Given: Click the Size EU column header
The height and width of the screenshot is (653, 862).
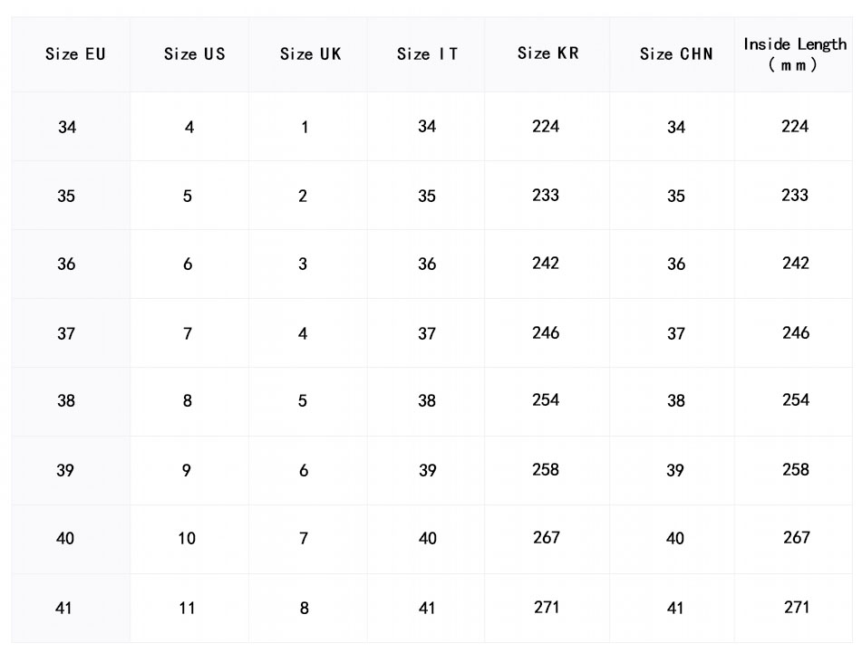Looking at the screenshot, I should pyautogui.click(x=75, y=54).
